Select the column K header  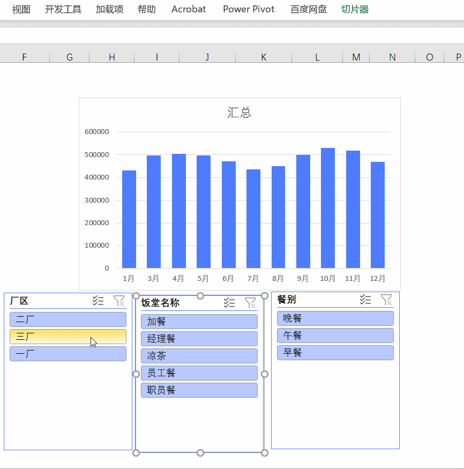[x=263, y=56]
